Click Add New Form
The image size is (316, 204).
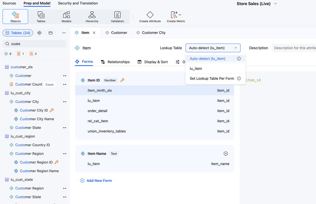pyautogui.click(x=96, y=181)
